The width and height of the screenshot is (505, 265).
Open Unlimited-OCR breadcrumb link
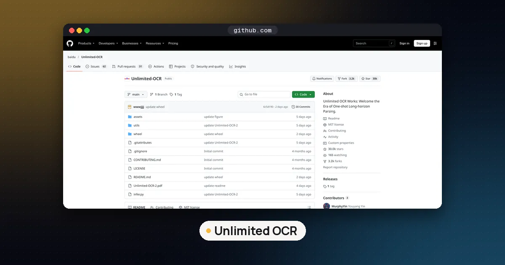(92, 57)
